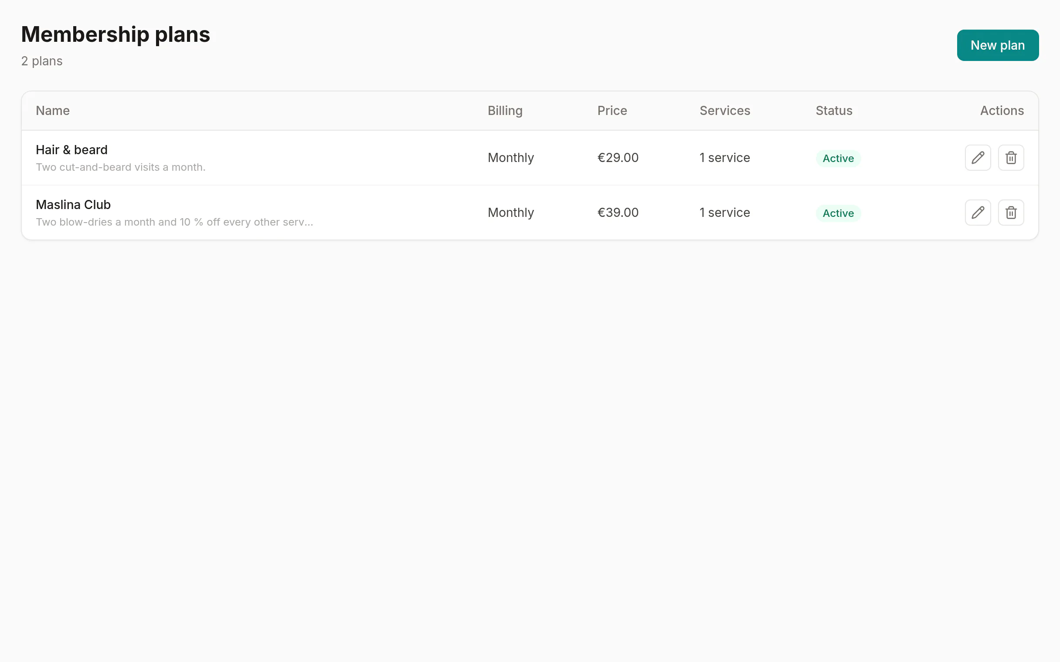Click the 'Two blow-dries a month' description
The width and height of the screenshot is (1060, 662).
tap(174, 222)
